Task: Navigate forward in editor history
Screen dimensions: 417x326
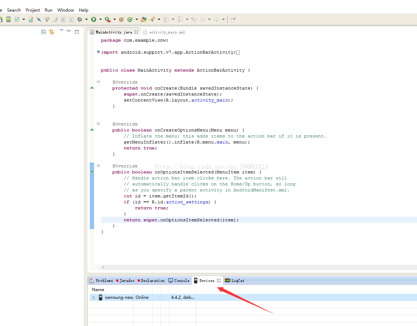Action: (x=217, y=19)
